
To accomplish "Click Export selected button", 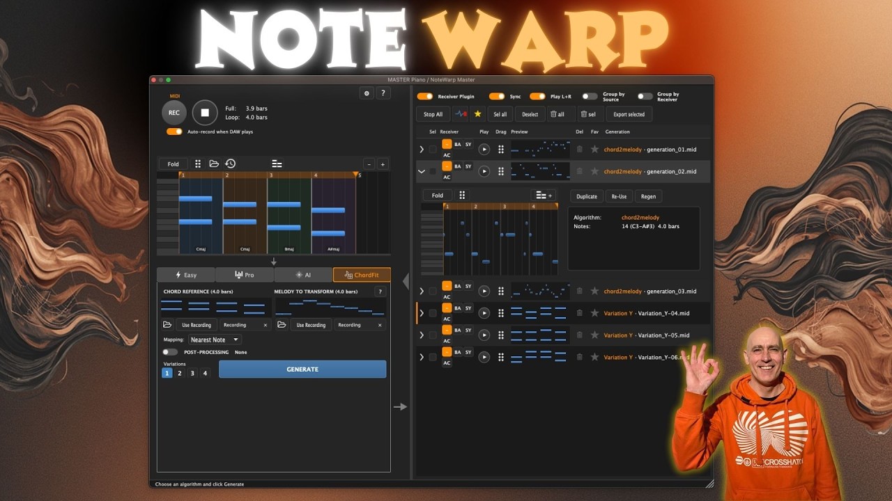I will pyautogui.click(x=629, y=114).
